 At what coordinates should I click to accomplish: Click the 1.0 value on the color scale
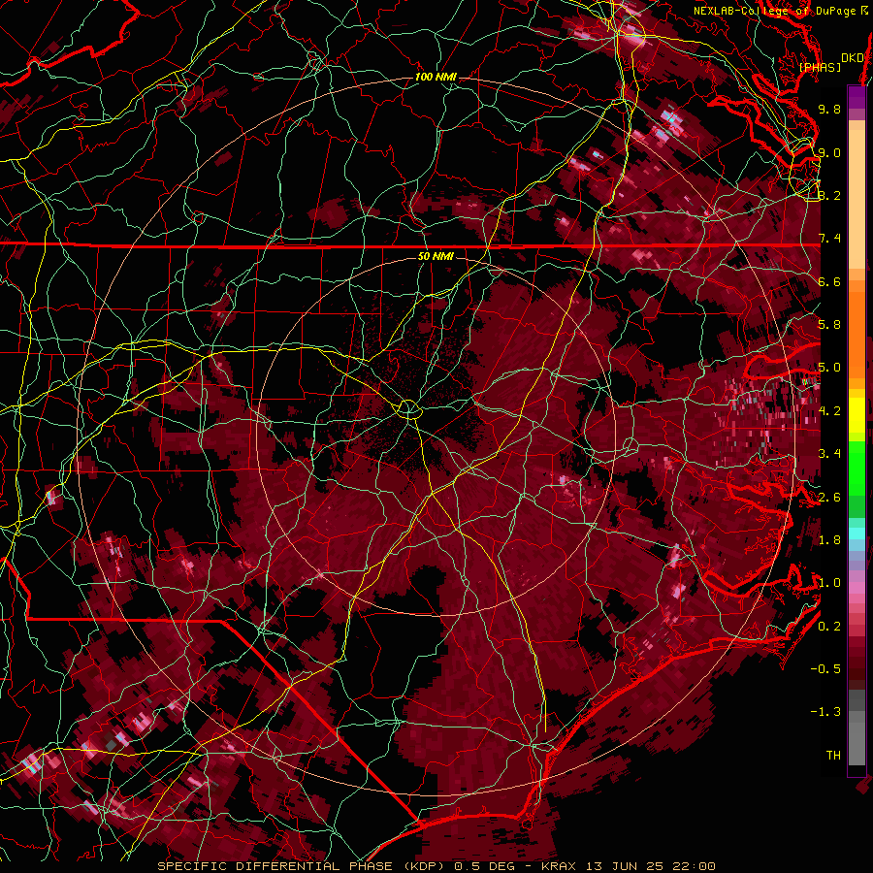829,583
